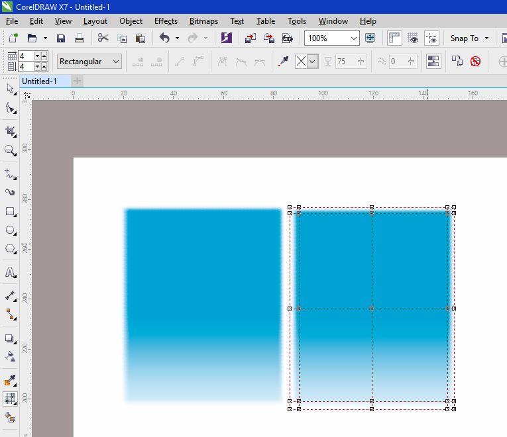Toggle Show Grid button
Viewport: 507px width, 437px height.
pos(413,38)
